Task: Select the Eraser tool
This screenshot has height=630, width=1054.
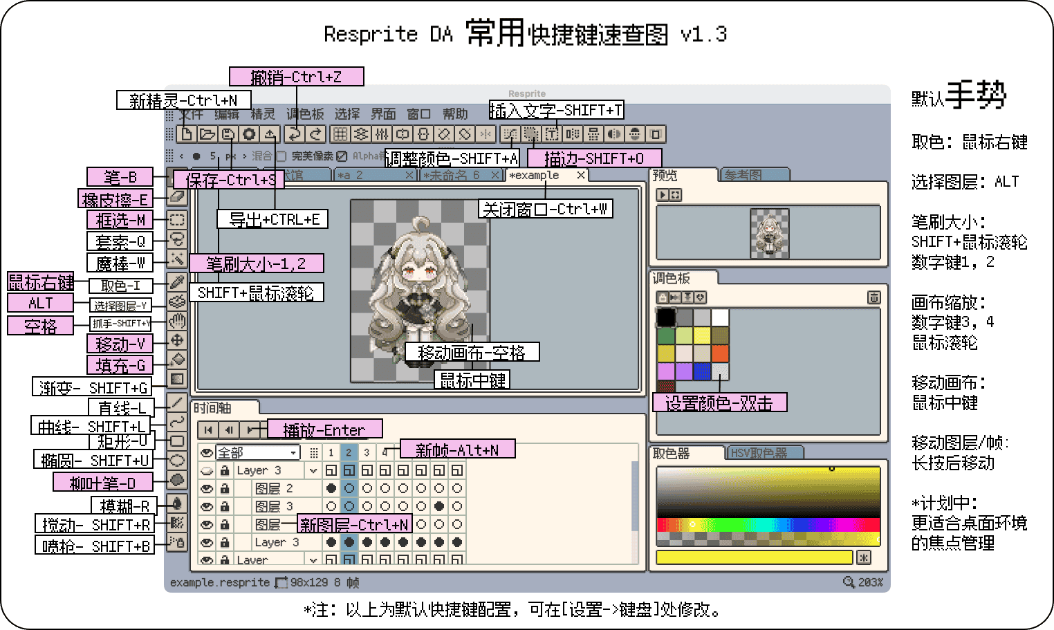Action: [x=178, y=197]
